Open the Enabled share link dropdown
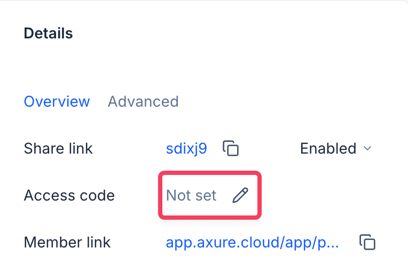Viewport: 408px width, 272px height. [x=335, y=148]
